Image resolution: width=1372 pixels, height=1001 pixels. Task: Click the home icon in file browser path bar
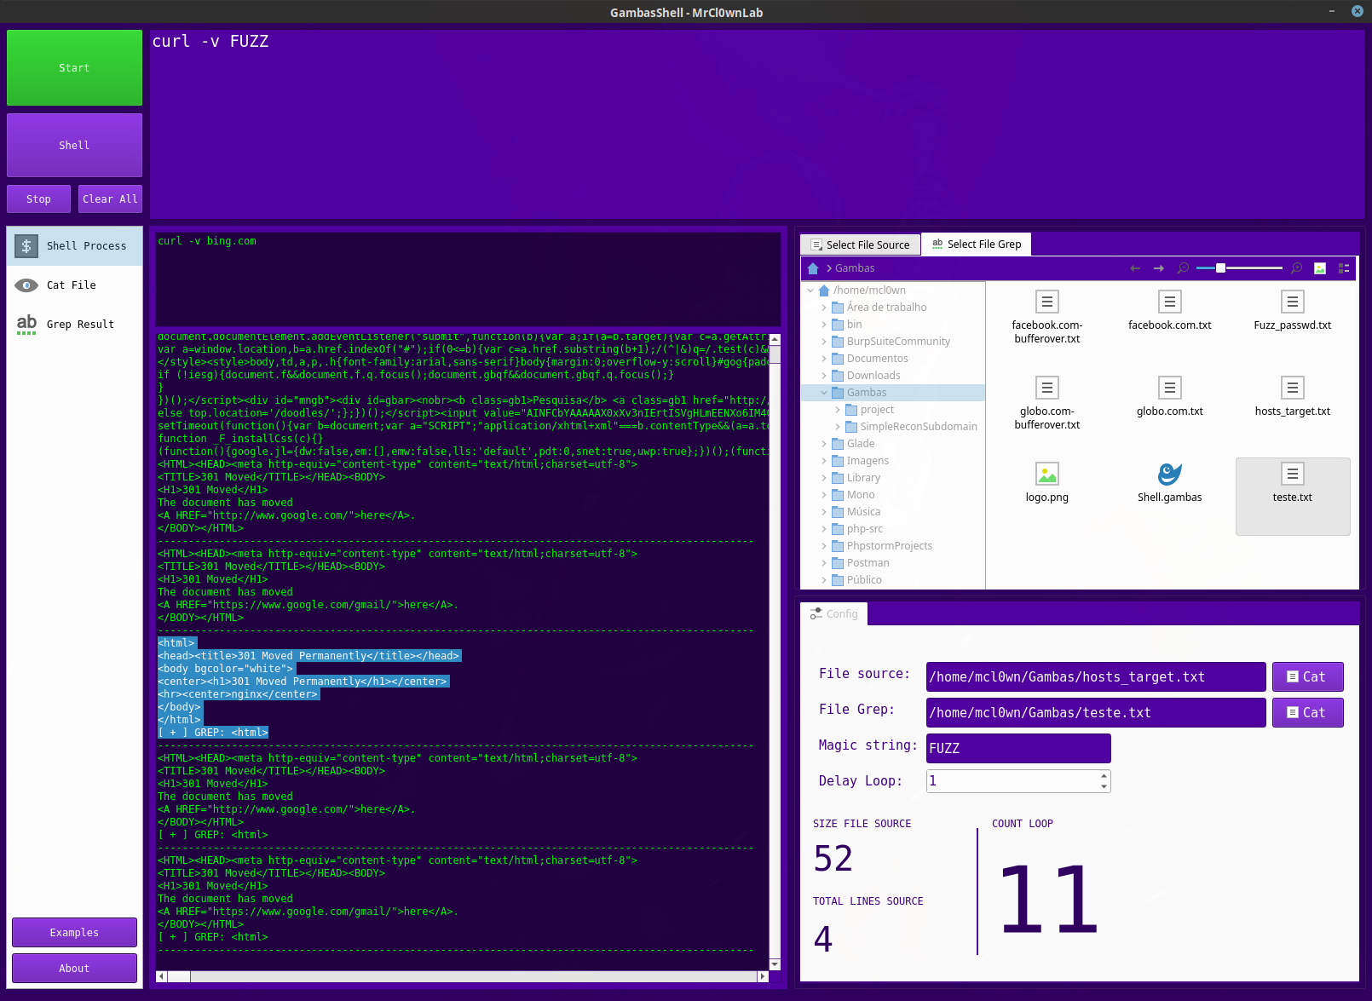point(813,268)
